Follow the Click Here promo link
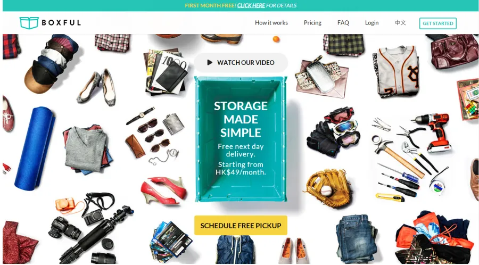Viewport: 479px width, 265px height. (251, 5)
